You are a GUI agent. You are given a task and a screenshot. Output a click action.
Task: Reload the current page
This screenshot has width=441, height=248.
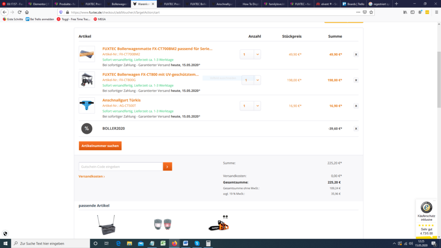(x=19, y=12)
